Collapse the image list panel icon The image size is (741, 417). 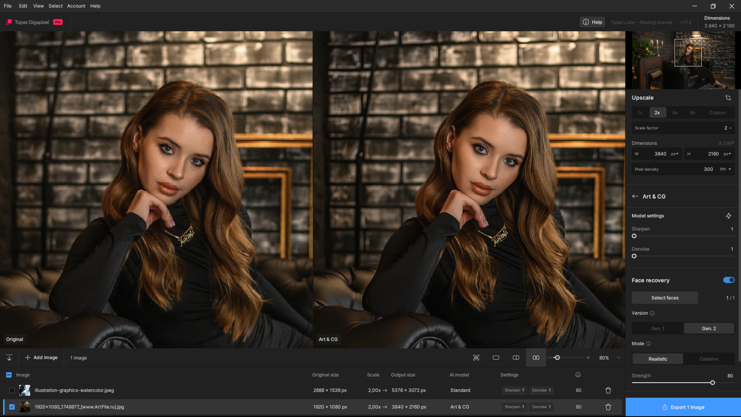(9, 358)
